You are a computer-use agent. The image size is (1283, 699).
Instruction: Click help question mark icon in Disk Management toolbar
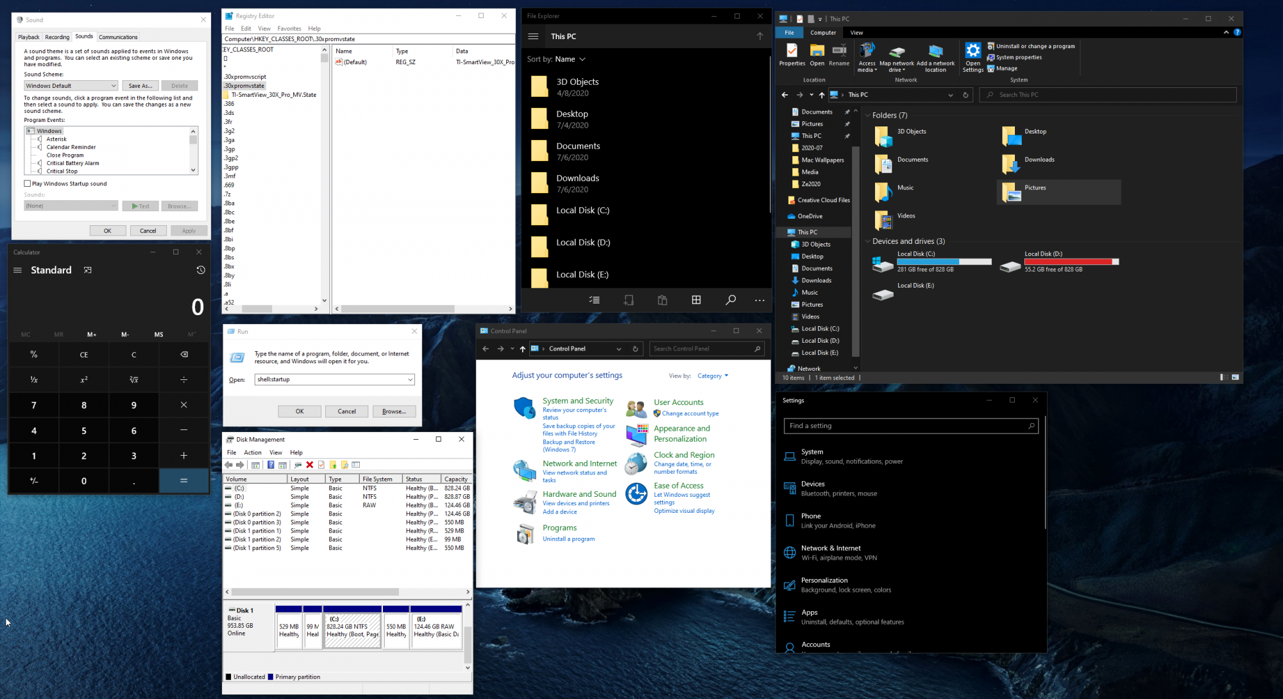(271, 465)
